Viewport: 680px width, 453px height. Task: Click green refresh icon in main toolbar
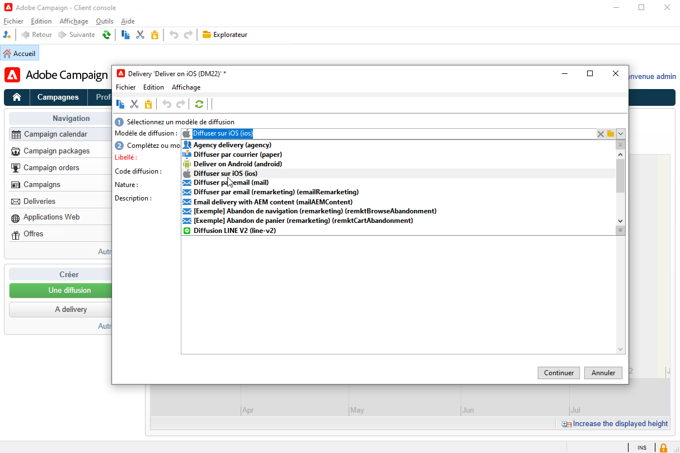click(x=106, y=35)
